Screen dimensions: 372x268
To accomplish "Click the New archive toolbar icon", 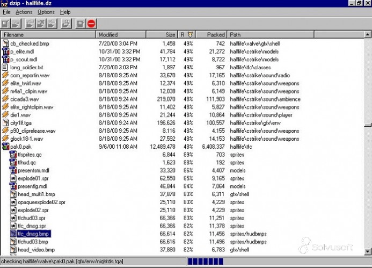I will coord(6,24).
